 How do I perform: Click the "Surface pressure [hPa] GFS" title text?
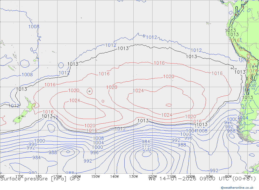40,179
